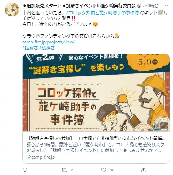
Task: Click the 5.9 date badge on banner
Action: click(x=148, y=62)
